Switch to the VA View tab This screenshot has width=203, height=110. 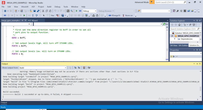click(174, 45)
